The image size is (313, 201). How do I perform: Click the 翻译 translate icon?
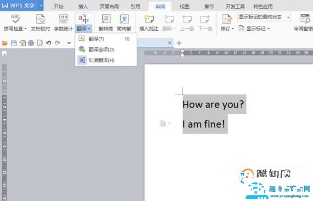point(84,19)
